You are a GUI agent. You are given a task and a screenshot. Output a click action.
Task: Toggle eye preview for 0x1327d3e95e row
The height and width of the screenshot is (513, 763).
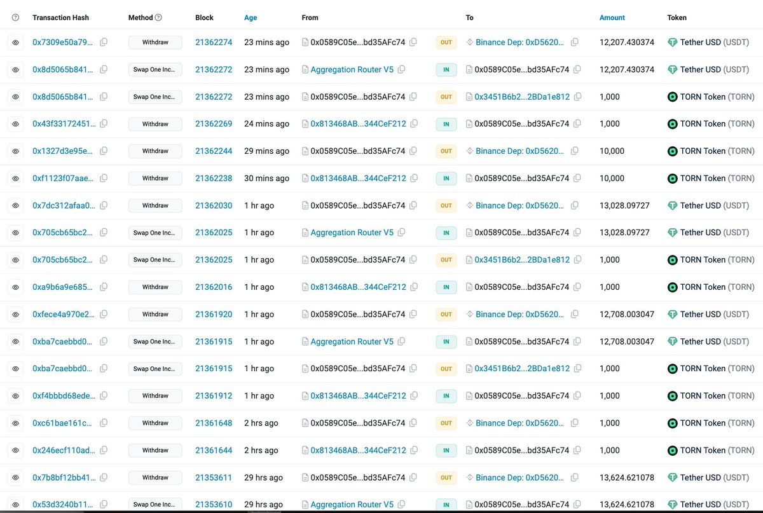[16, 151]
